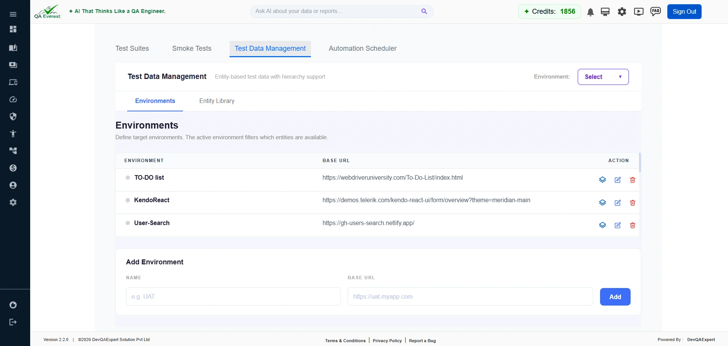Click the demos.telerik.com base URL
This screenshot has width=728, height=346.
(x=426, y=200)
